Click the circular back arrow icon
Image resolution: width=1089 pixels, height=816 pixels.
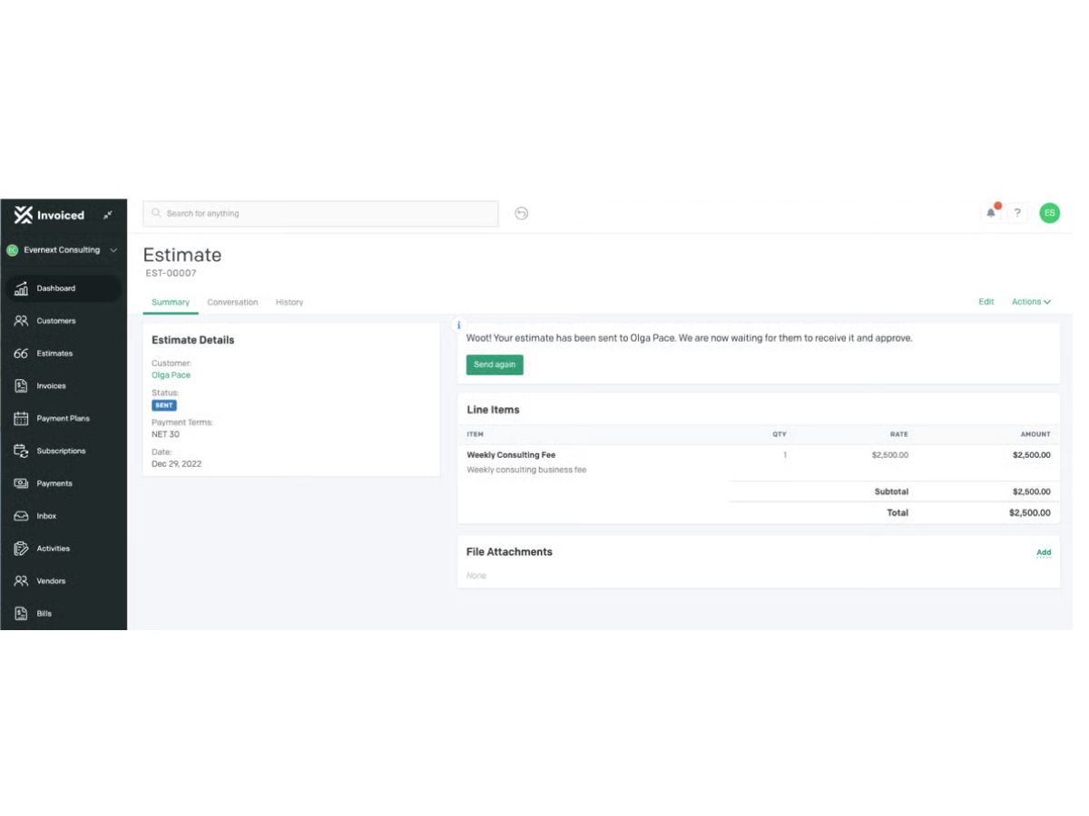[521, 214]
